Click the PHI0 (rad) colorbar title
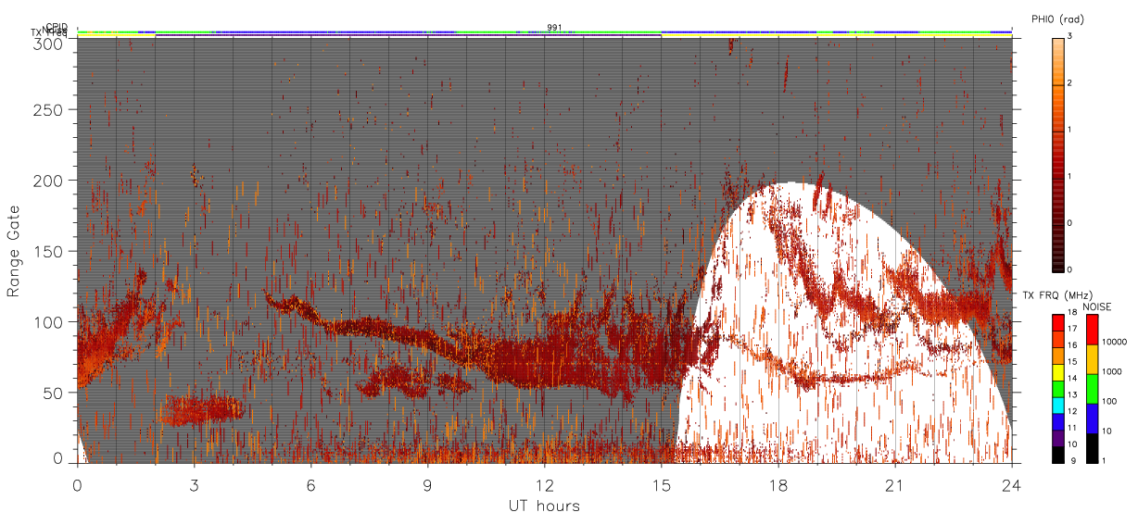 (1057, 19)
